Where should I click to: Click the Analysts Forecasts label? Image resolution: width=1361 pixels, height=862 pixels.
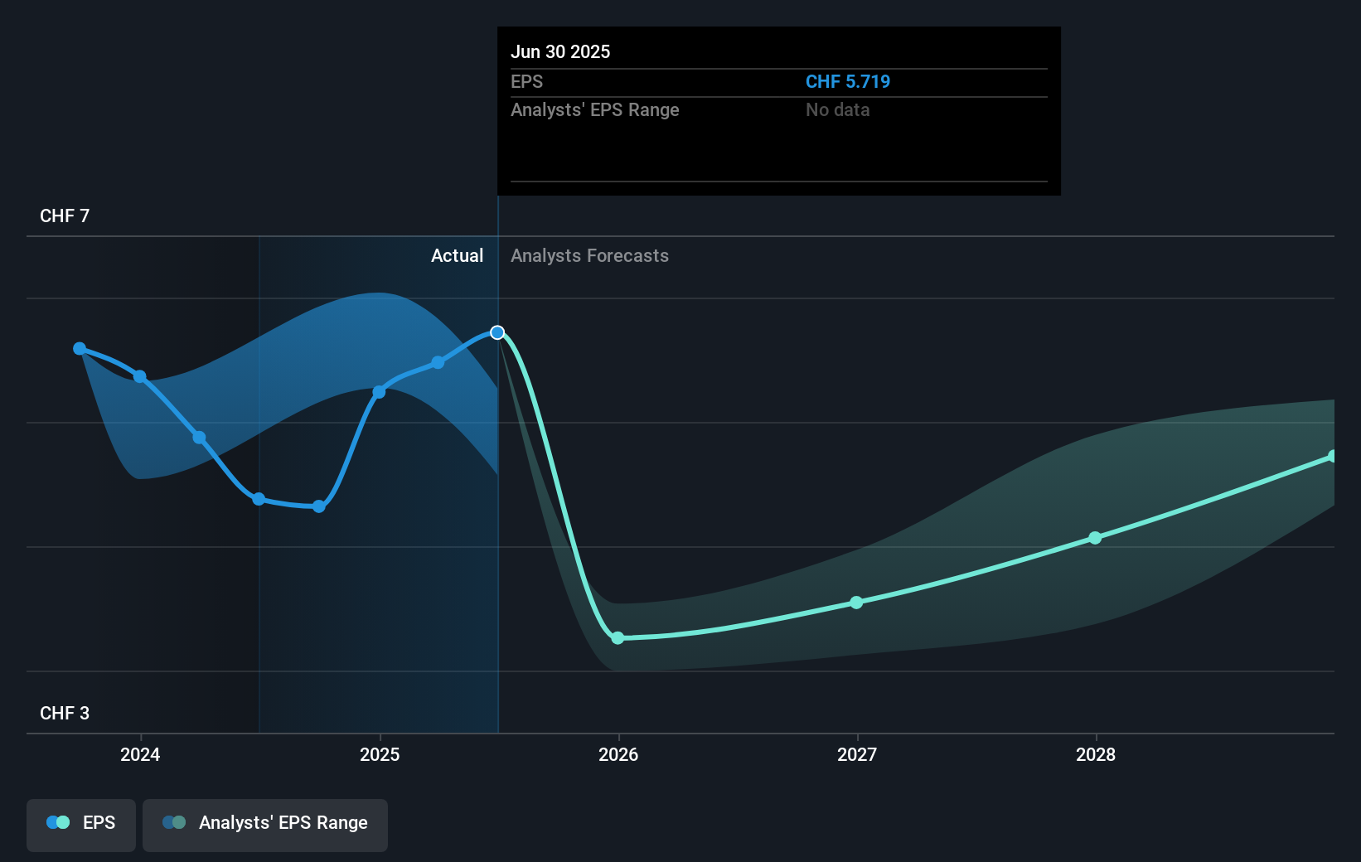pos(589,256)
